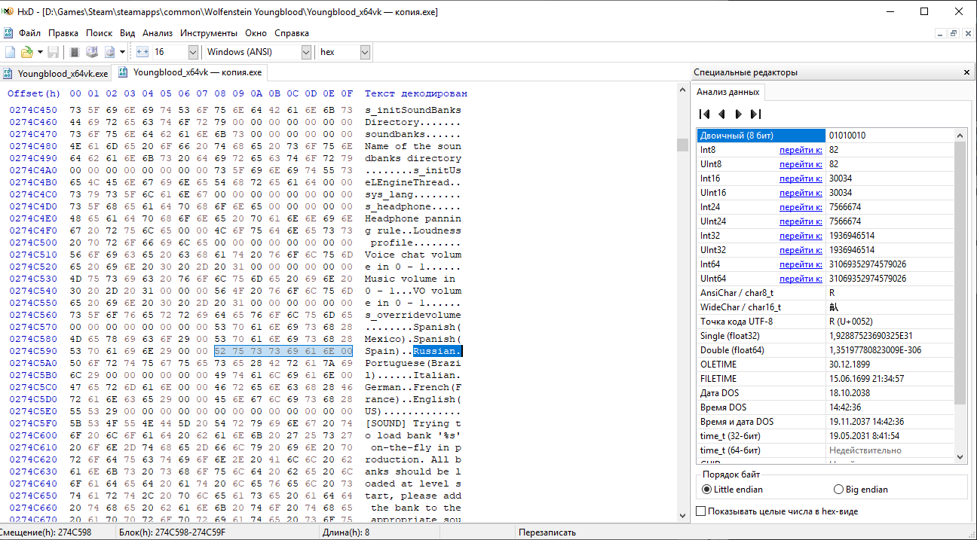
Task: Open the Окно menu
Action: point(256,33)
